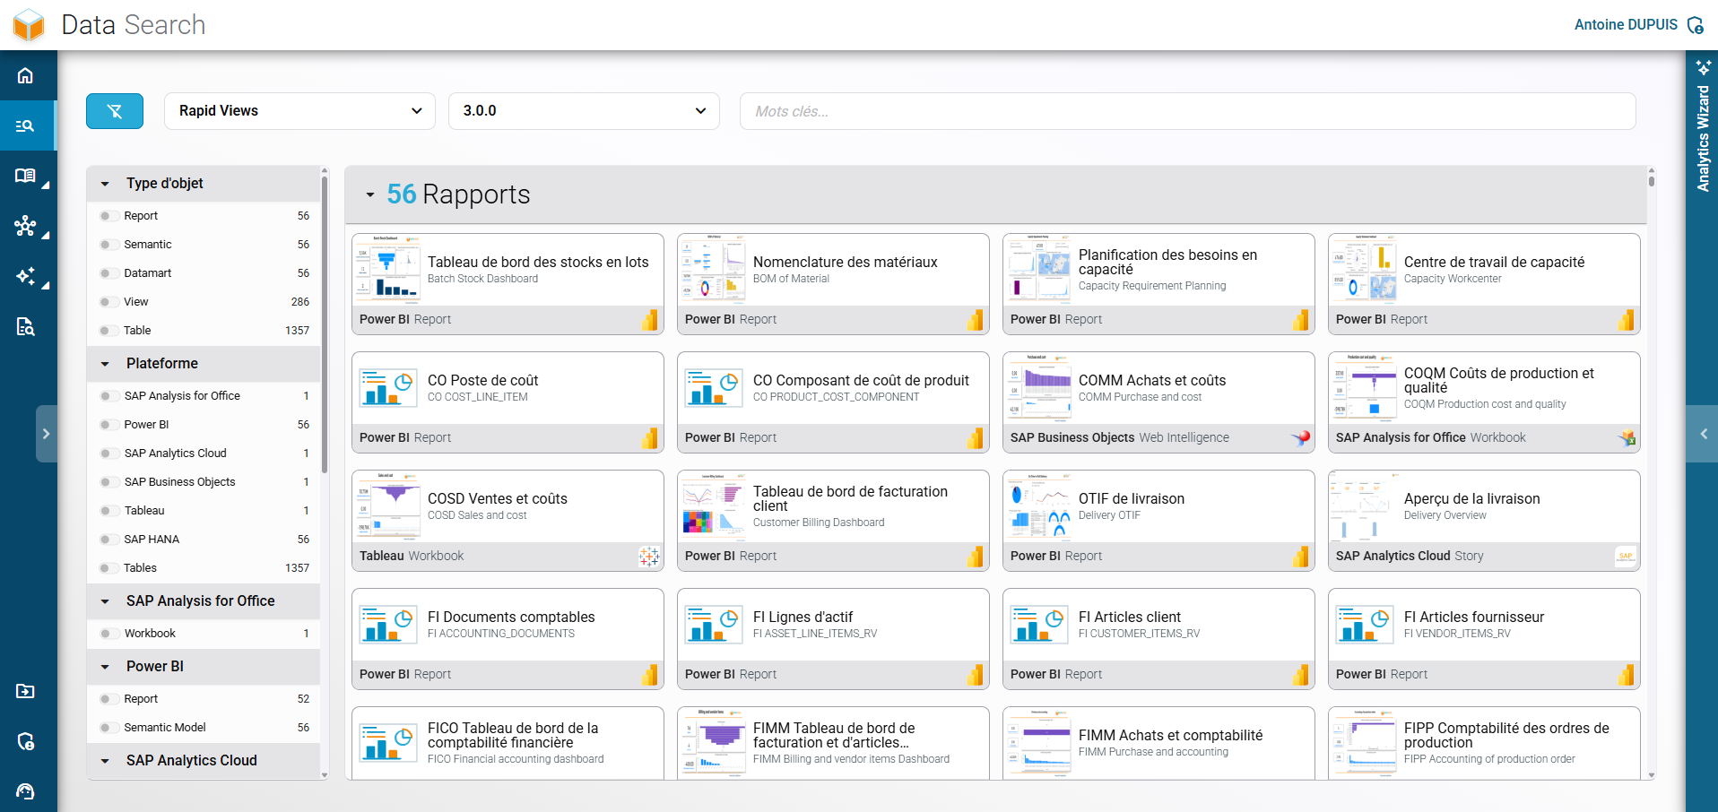1718x812 pixels.
Task: Open the headset support sidebar icon
Action: tap(25, 791)
